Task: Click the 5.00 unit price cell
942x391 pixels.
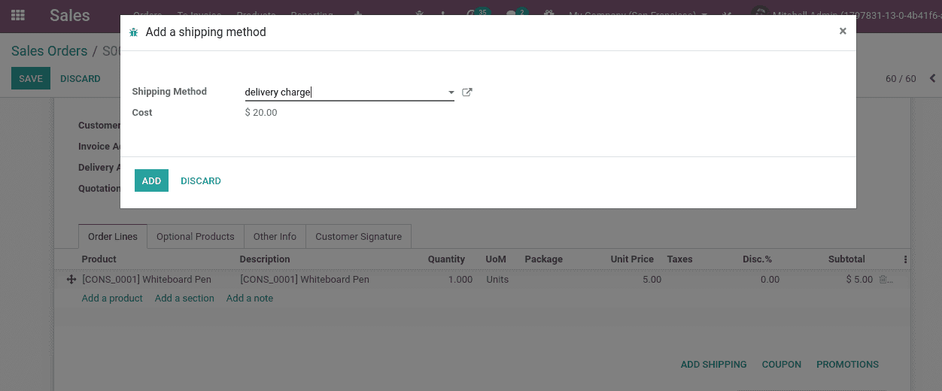Action: pos(652,280)
